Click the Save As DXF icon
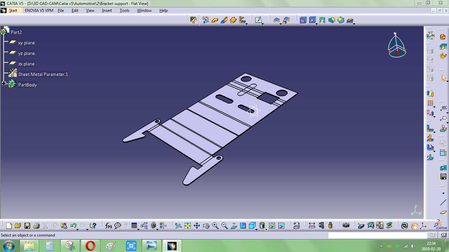The height and width of the screenshot is (252, 449). pos(443,176)
